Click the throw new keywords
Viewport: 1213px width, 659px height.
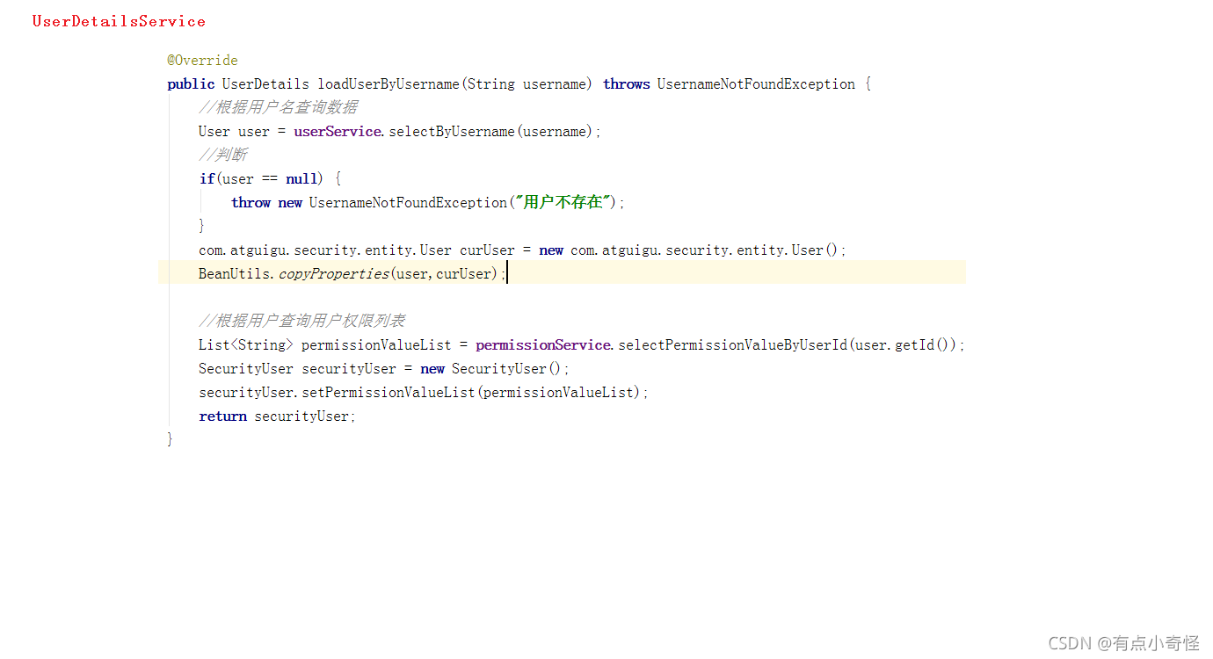266,203
